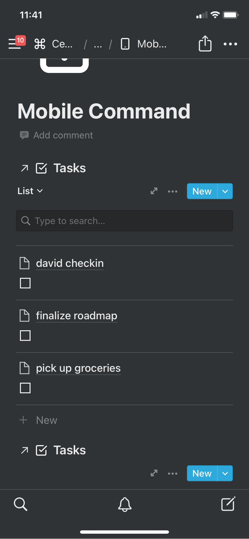Open first Tasks view options ellipsis

(x=173, y=192)
